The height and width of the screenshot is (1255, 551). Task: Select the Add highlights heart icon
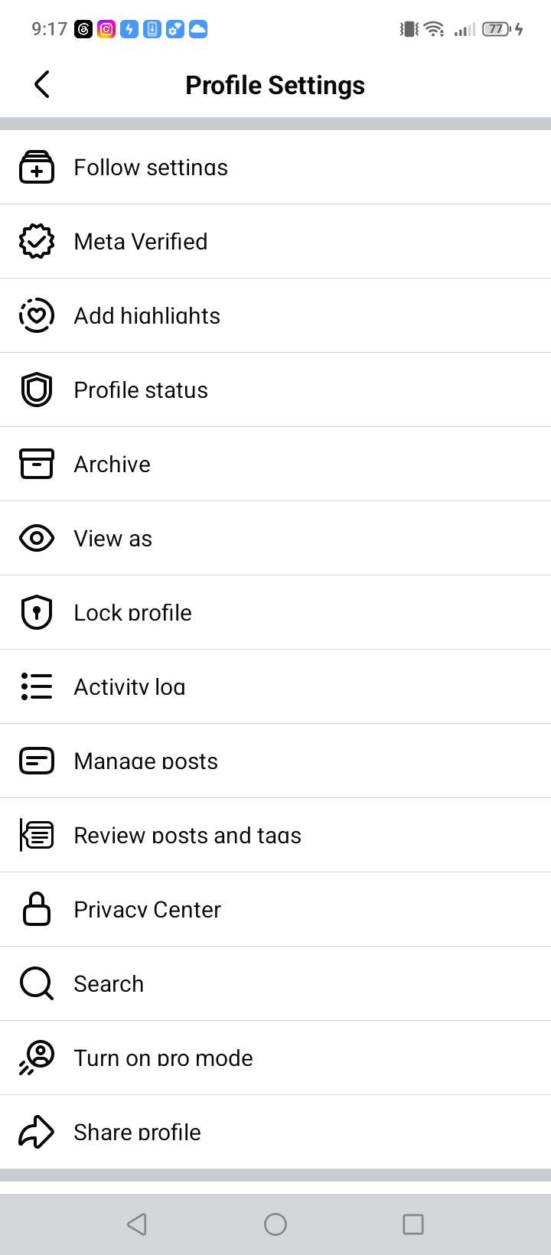point(37,315)
